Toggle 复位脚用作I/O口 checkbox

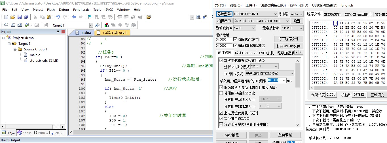coord(221,119)
